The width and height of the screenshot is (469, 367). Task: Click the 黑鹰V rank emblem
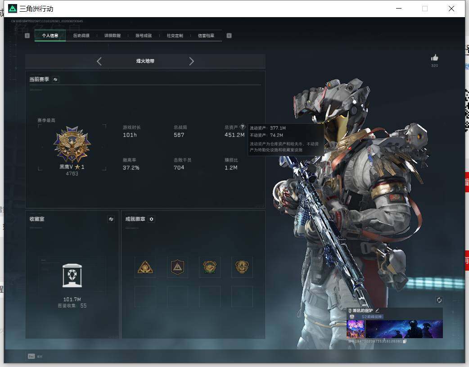coord(72,144)
